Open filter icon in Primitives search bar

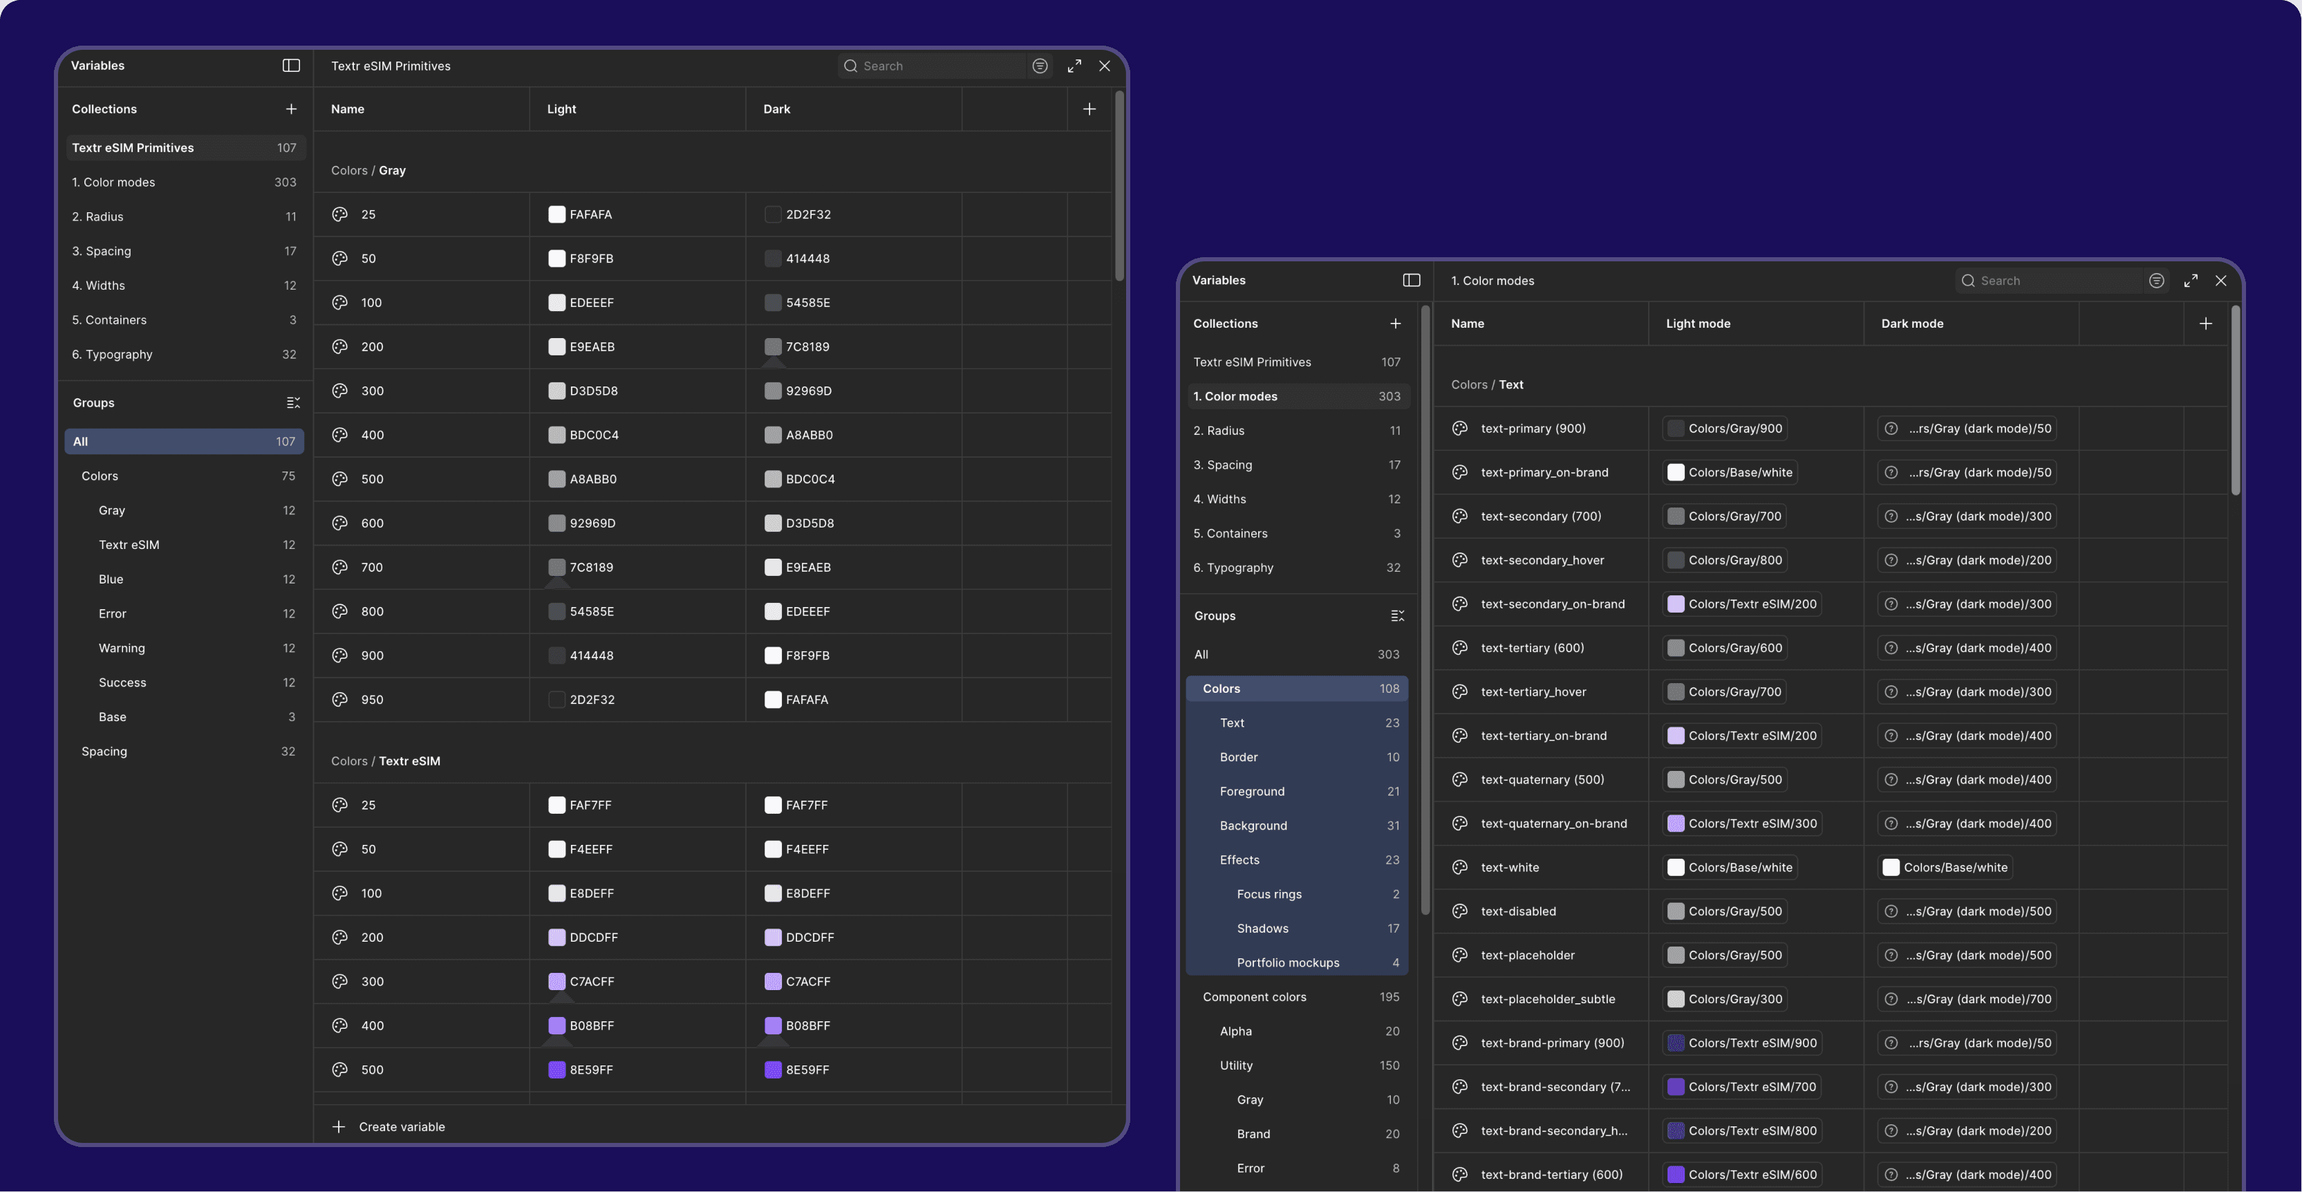click(x=1039, y=65)
